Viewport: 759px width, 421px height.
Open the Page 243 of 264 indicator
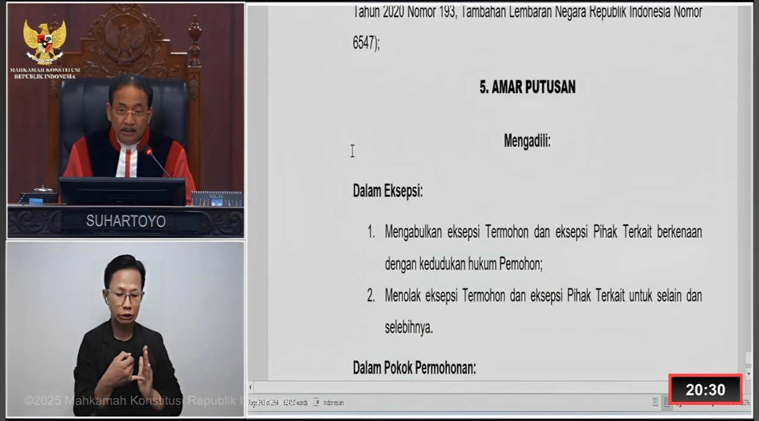(x=264, y=403)
